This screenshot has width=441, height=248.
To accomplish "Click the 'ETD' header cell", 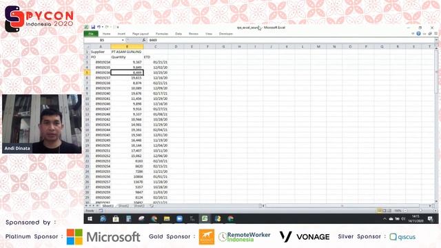I will [156, 57].
